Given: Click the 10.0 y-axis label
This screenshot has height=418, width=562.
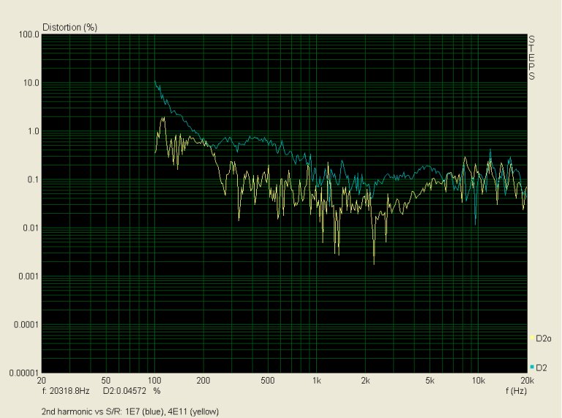Looking at the screenshot, I should click(31, 83).
